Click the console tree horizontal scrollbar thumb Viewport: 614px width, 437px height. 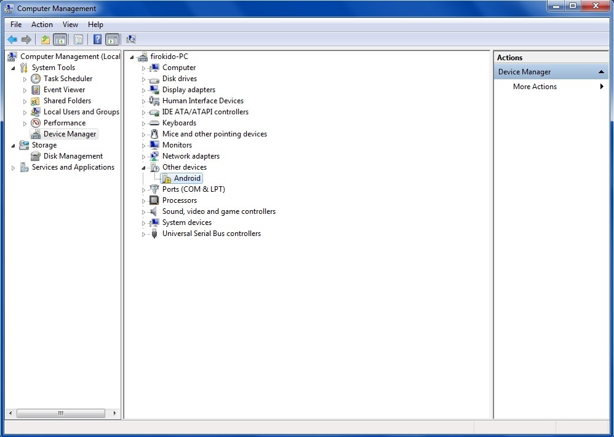pos(61,413)
